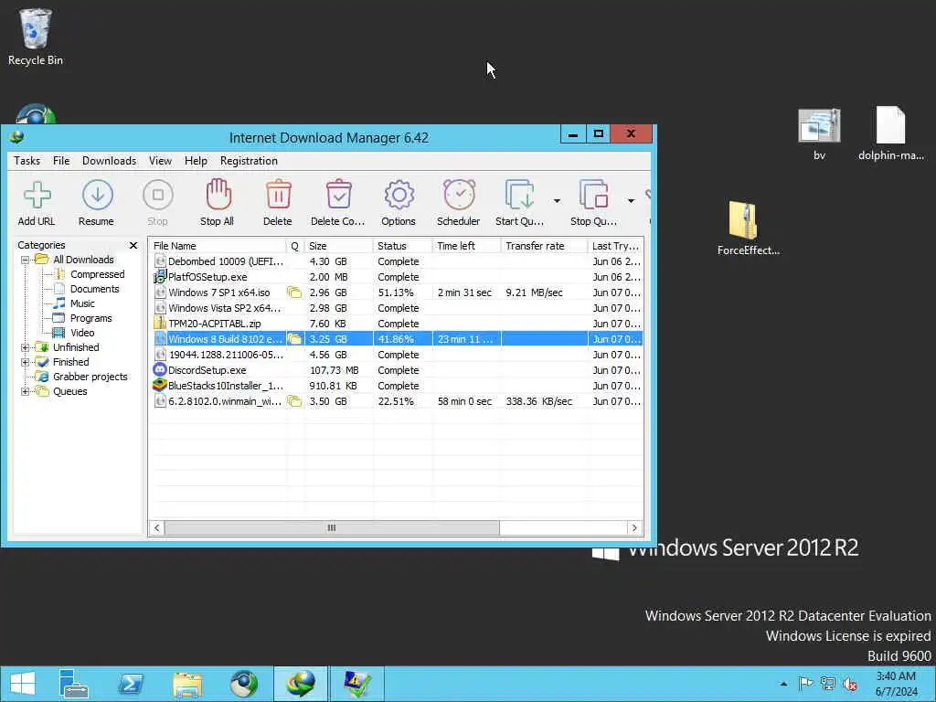Sort by Transfer rate column header

pyautogui.click(x=544, y=246)
